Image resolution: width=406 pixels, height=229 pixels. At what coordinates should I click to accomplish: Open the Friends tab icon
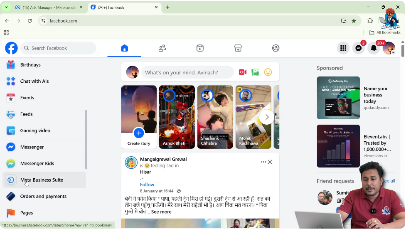pos(162,48)
